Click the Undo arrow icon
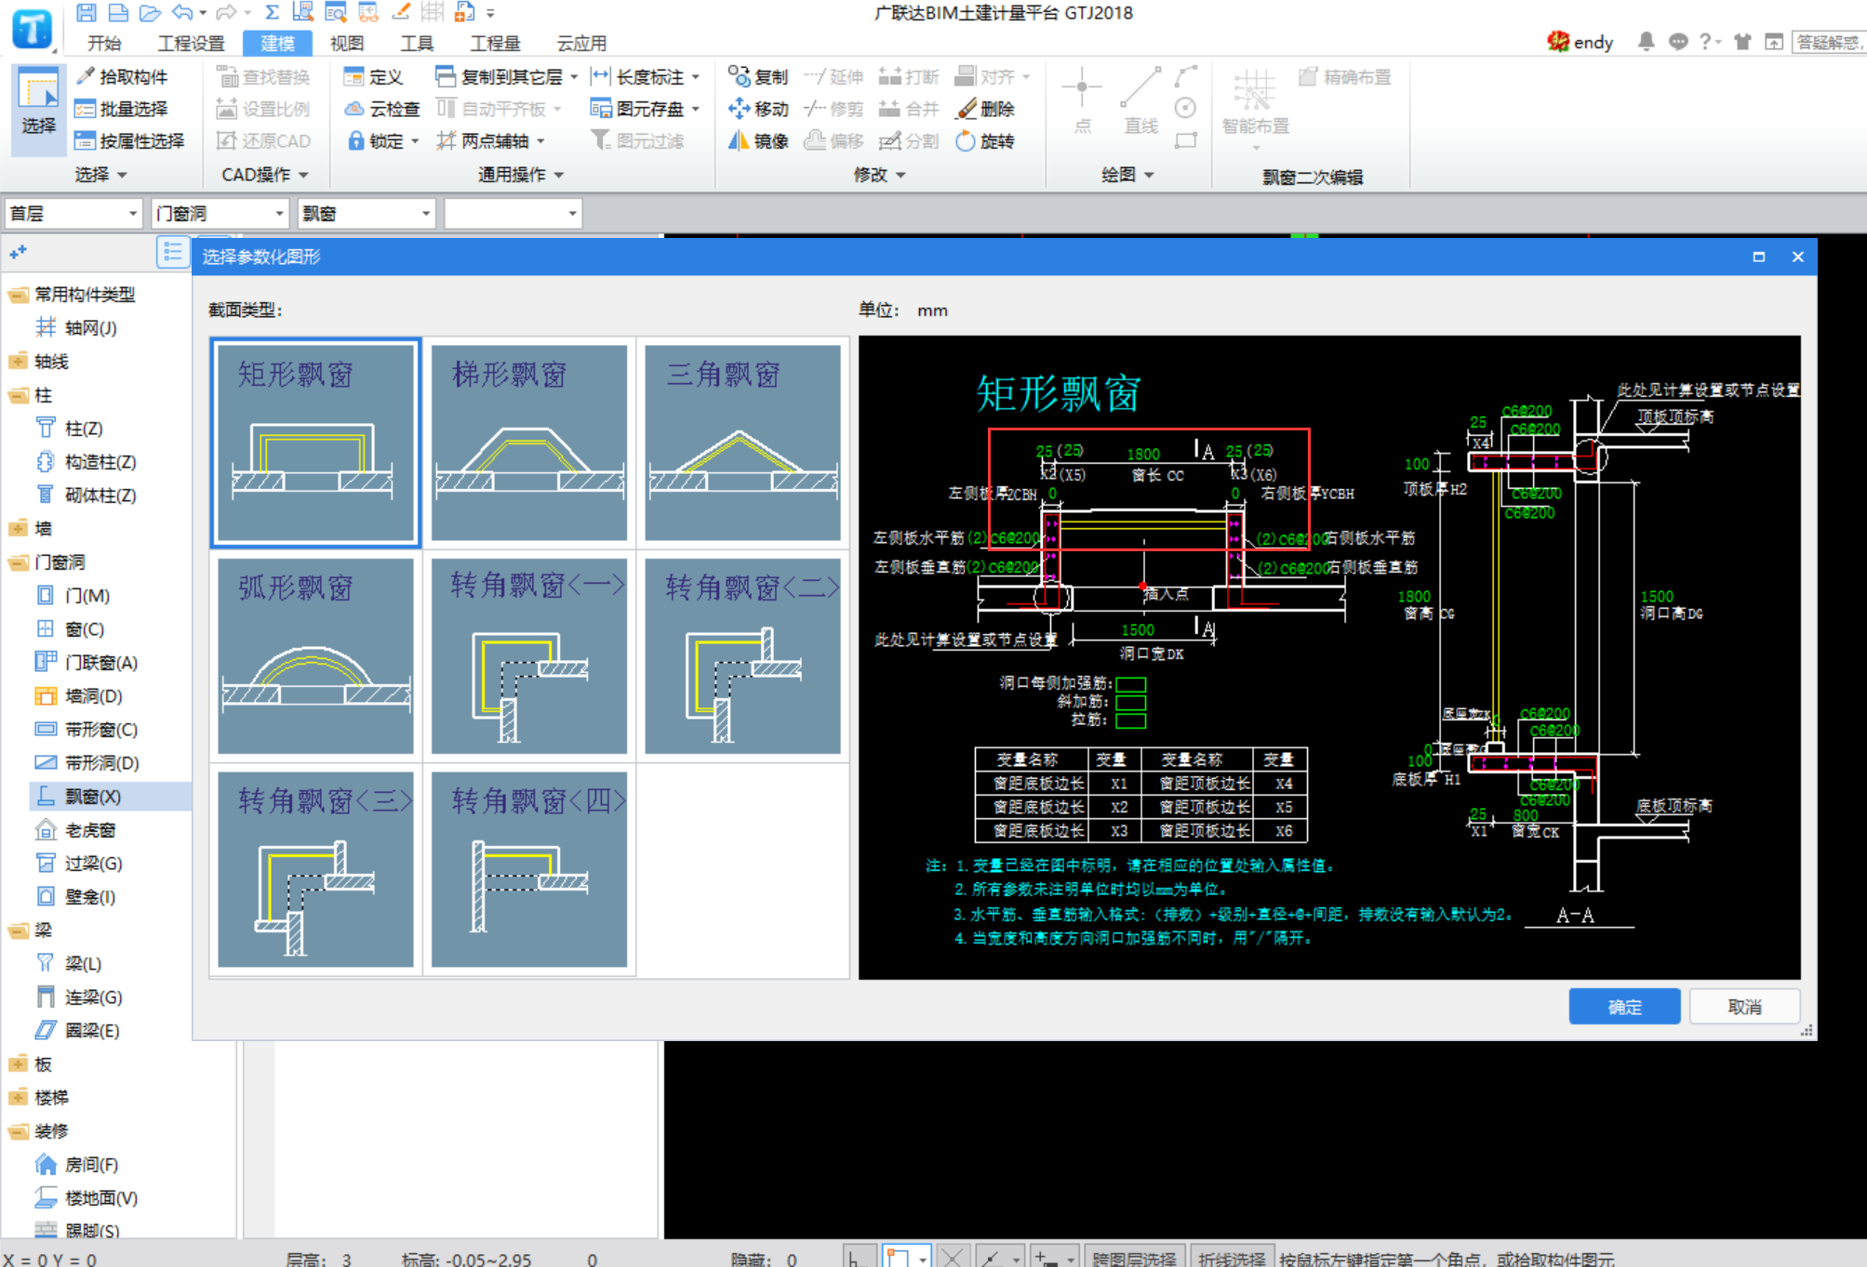 [182, 12]
